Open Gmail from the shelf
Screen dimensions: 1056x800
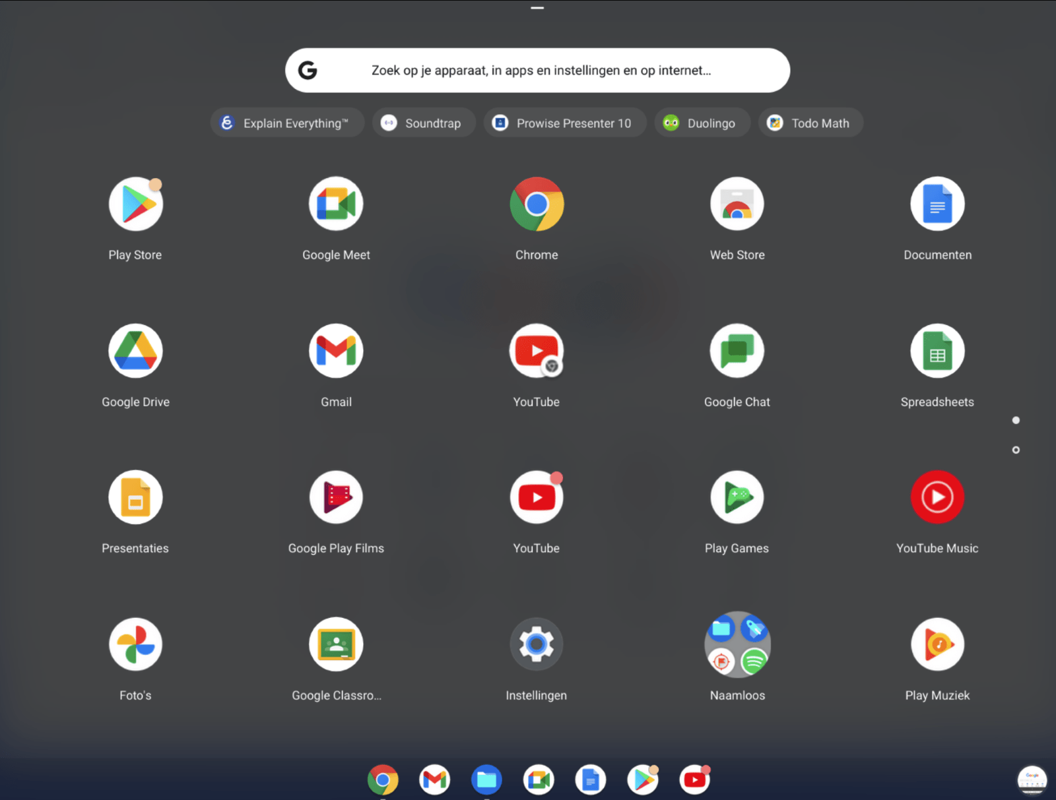click(x=435, y=780)
